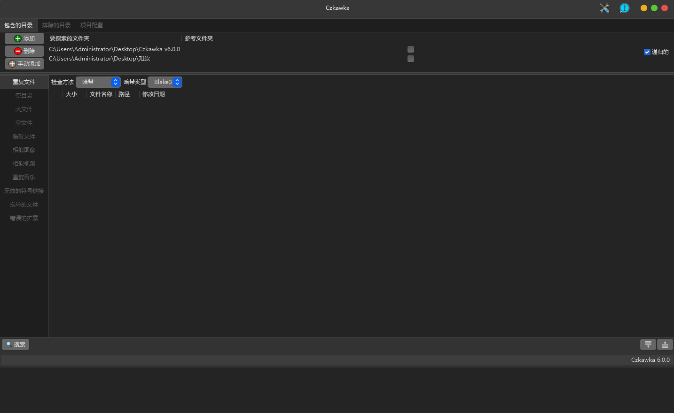Open the 哈希类型 Blake3 dropdown
Image resolution: width=674 pixels, height=413 pixels.
pos(165,82)
